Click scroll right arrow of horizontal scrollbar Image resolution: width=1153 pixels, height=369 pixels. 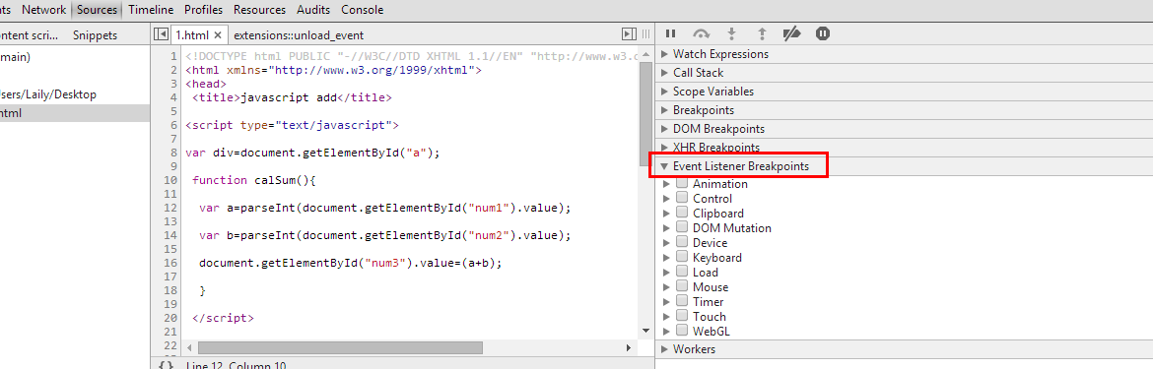click(x=629, y=347)
